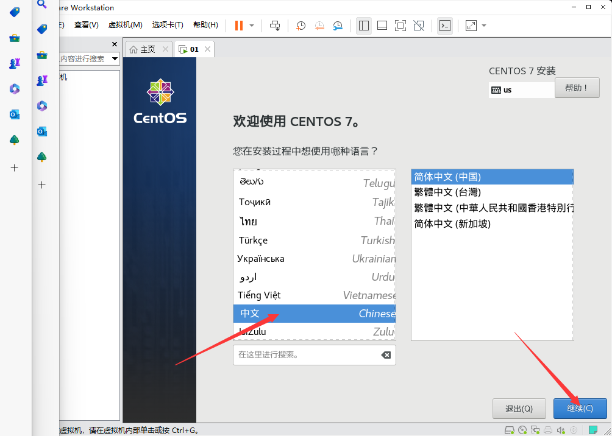Open the 查看(V) menu
This screenshot has height=436, width=612.
pyautogui.click(x=87, y=25)
